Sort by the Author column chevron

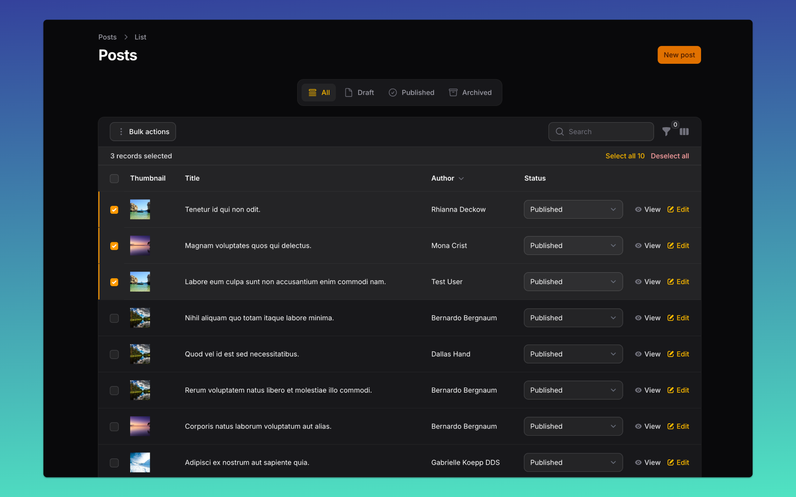461,179
